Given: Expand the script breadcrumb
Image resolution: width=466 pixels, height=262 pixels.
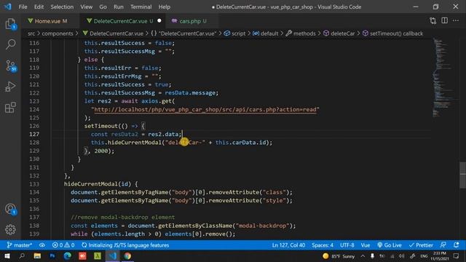Looking at the screenshot, I should click(x=234, y=33).
